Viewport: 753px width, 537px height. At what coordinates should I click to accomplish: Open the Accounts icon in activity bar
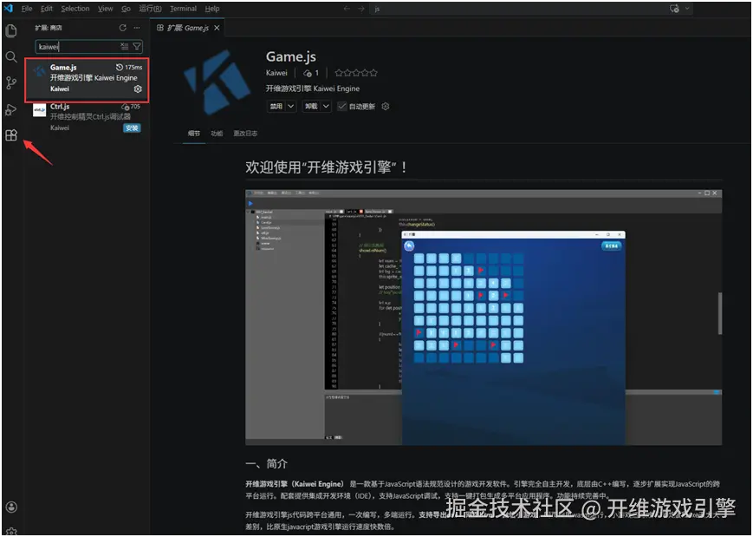tap(11, 508)
